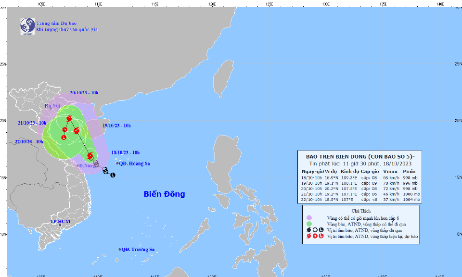Click the 'Pmin' column header
Image resolution: width=462 pixels, height=277 pixels.
click(409, 171)
